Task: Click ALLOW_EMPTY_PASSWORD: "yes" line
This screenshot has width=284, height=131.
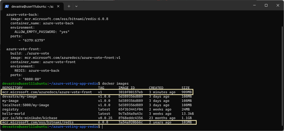Action: 42,32
